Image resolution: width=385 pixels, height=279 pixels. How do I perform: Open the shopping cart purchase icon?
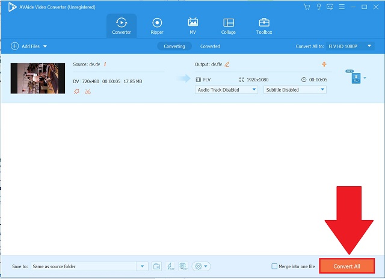point(307,7)
